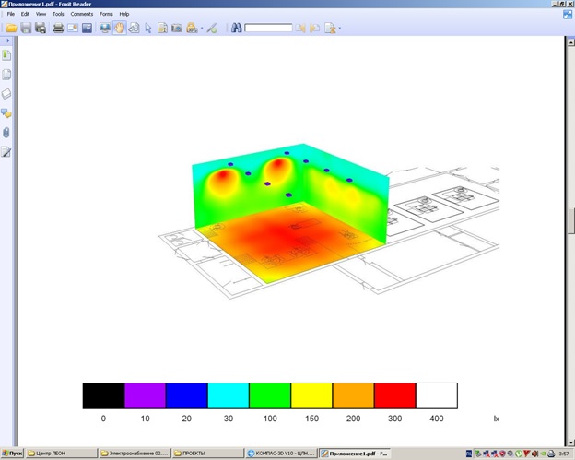Open the Tools menu
The image size is (575, 460).
[x=58, y=14]
